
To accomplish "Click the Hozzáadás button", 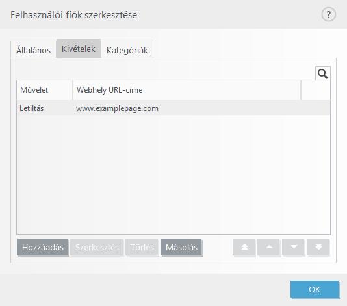I will (42, 247).
